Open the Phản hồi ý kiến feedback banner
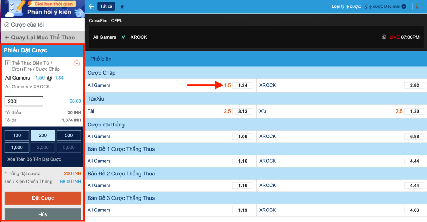Screen dimensions: 427x222 click(x=42, y=9)
